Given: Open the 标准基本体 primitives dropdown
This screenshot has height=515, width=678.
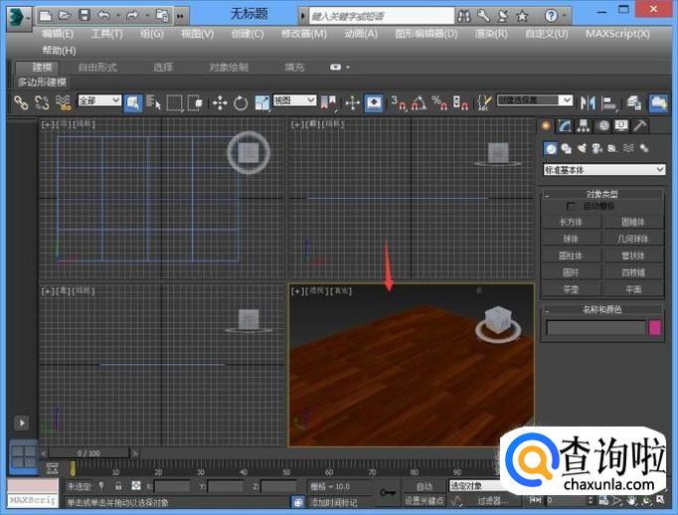Looking at the screenshot, I should [603, 170].
